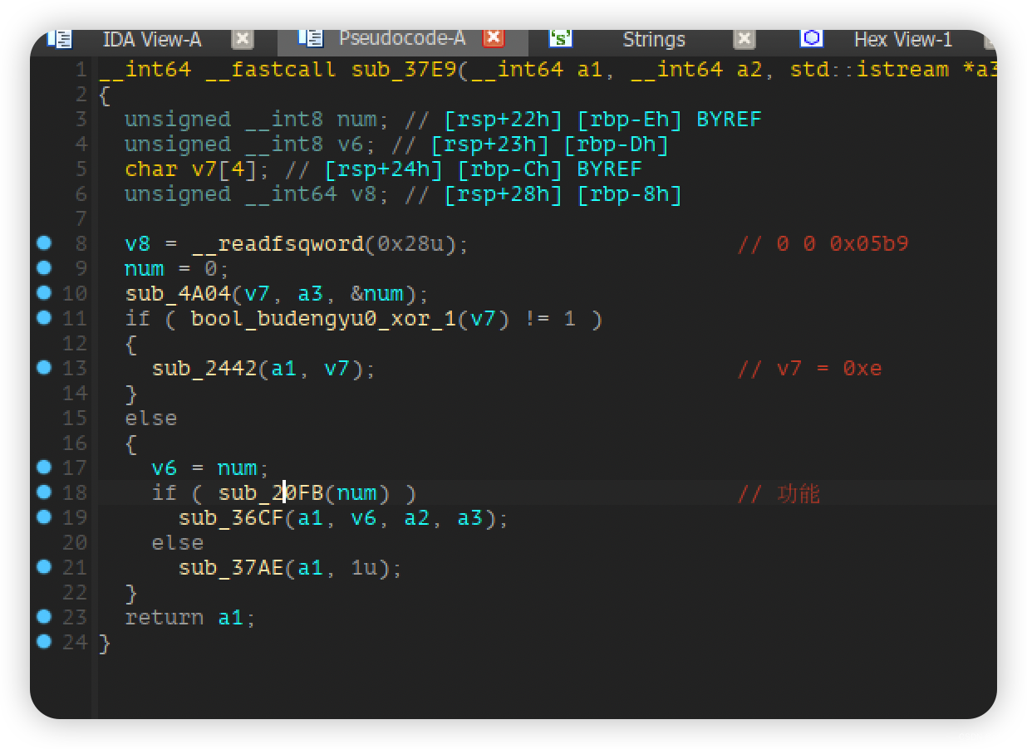
Task: Select the v8 declaration on line 6
Action: (258, 193)
